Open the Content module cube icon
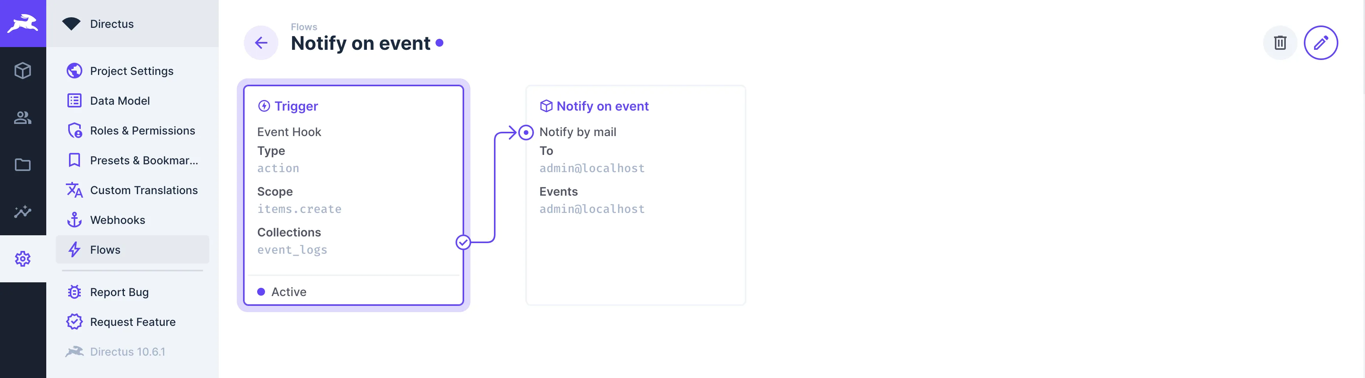This screenshot has width=1365, height=378. [23, 71]
